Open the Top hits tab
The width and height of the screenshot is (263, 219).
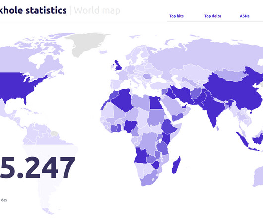(x=176, y=16)
